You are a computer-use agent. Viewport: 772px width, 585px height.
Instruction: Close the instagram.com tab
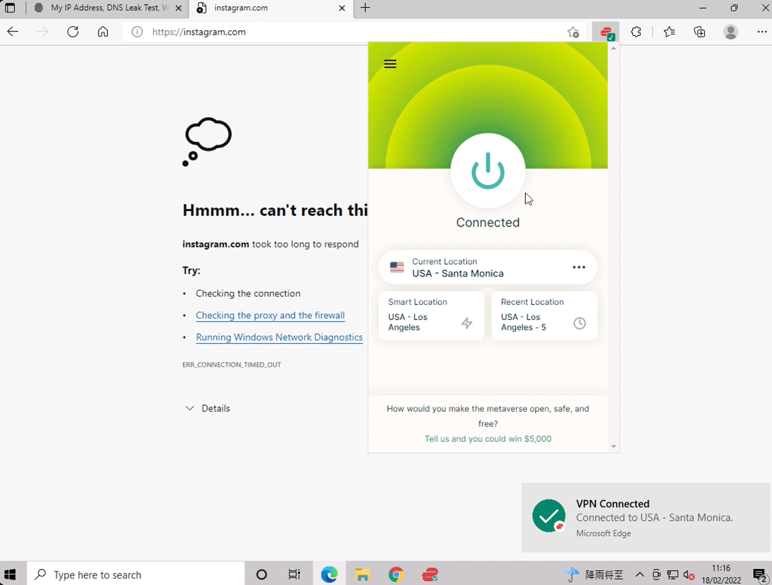(x=342, y=8)
